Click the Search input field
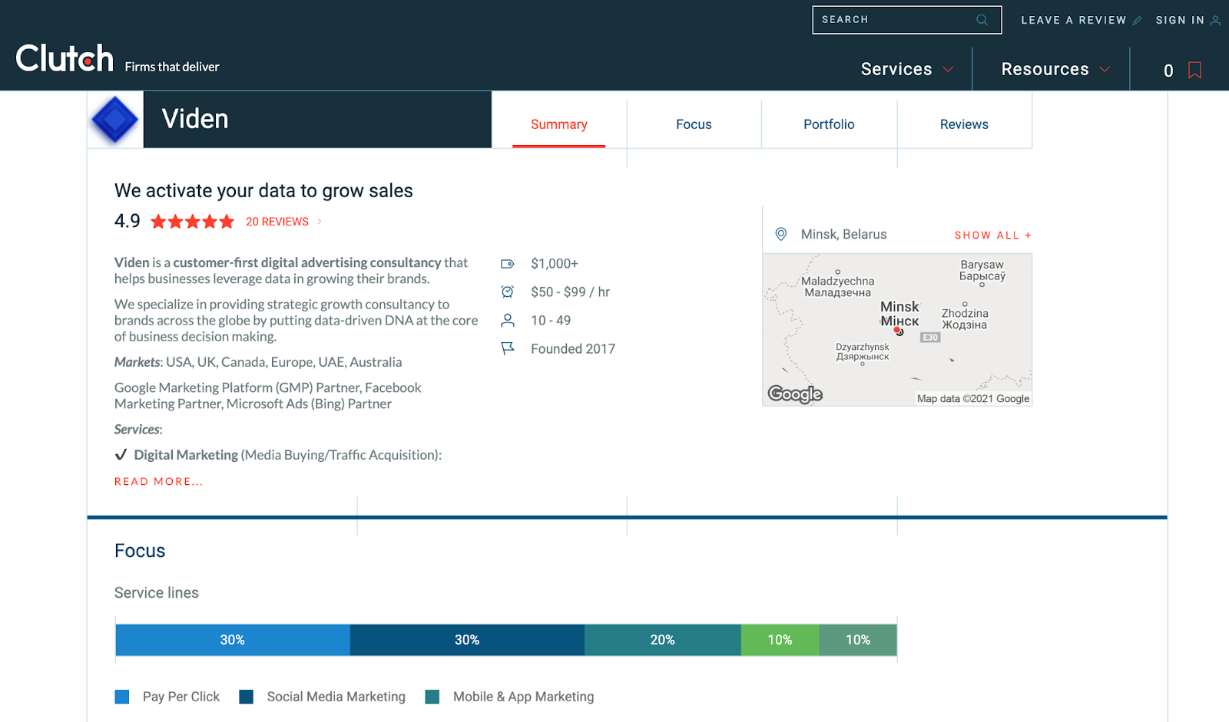 (x=907, y=20)
